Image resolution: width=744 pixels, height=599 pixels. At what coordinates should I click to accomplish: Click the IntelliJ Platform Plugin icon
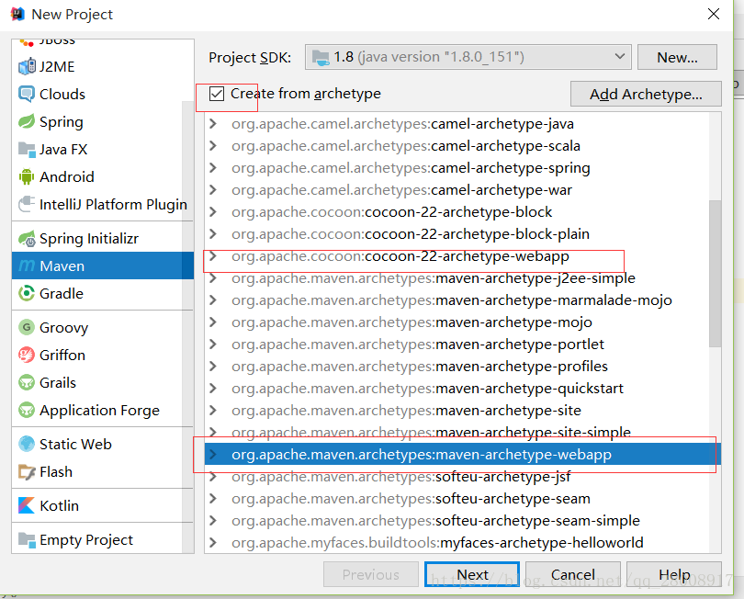pos(27,204)
